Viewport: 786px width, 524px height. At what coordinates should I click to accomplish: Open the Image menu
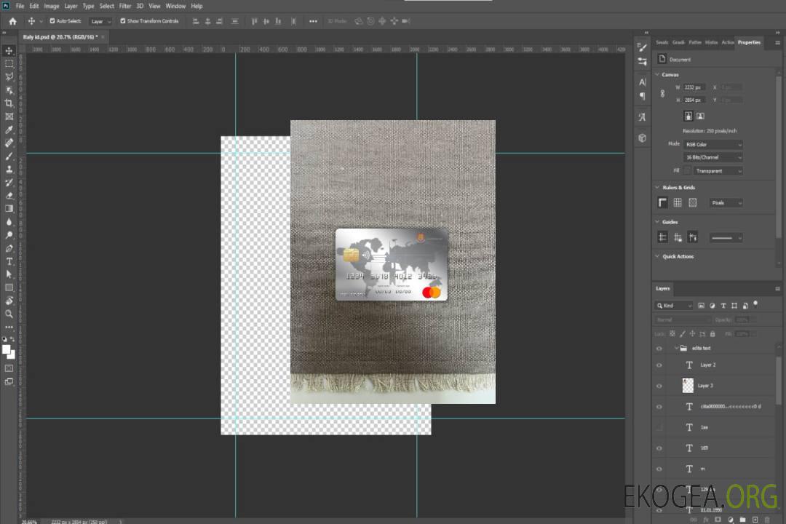(x=52, y=6)
